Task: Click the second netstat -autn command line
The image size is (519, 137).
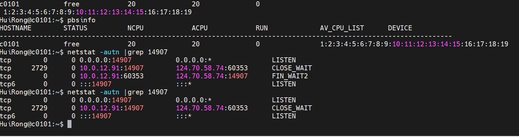Action: click(x=117, y=92)
